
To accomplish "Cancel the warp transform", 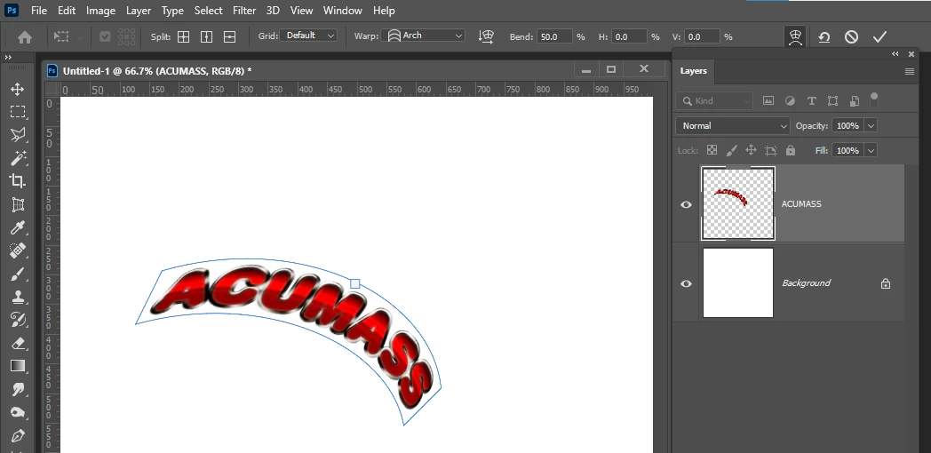I will pyautogui.click(x=851, y=36).
